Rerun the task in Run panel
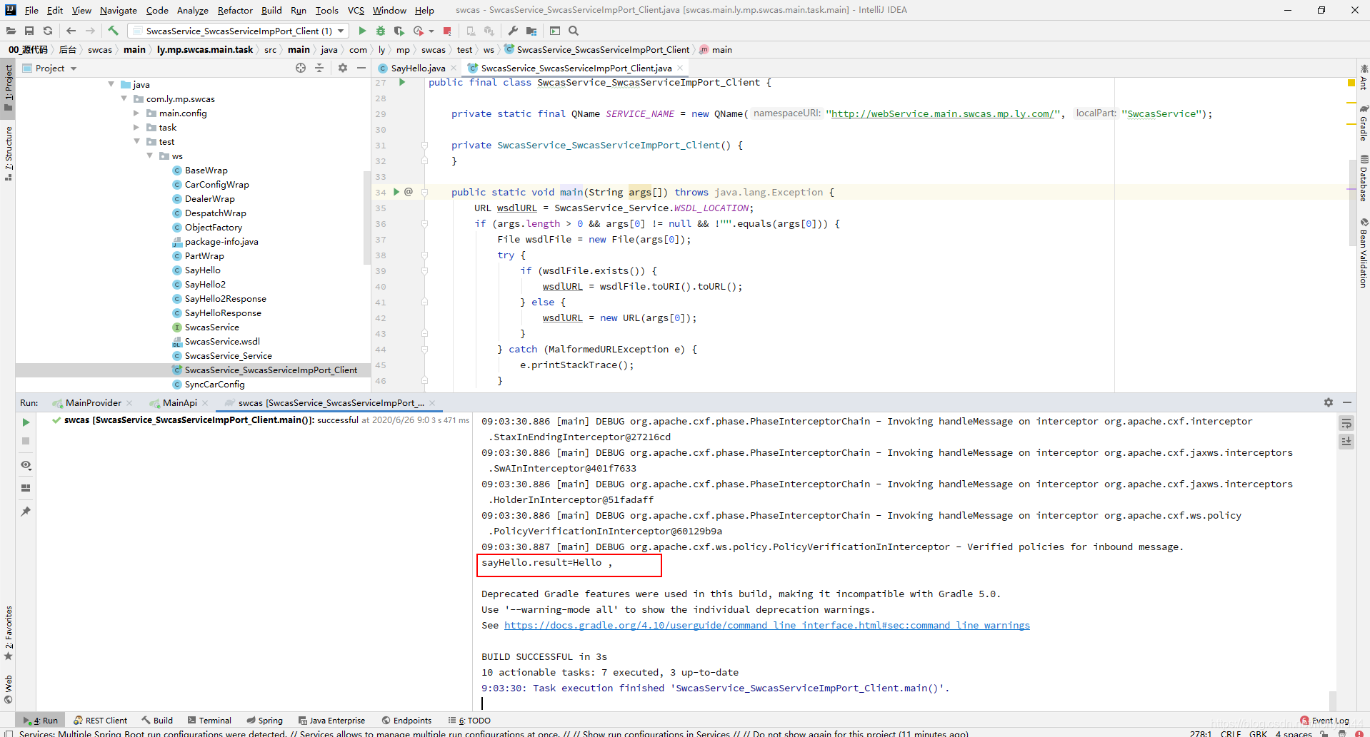Image resolution: width=1370 pixels, height=737 pixels. tap(26, 422)
